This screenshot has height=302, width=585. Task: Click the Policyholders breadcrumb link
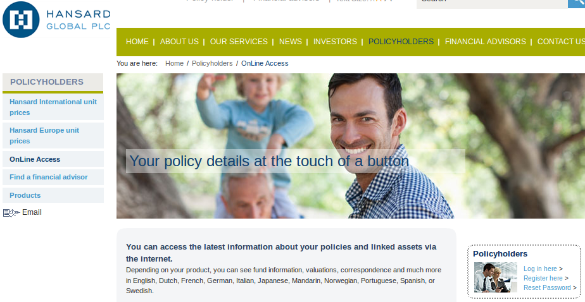click(x=212, y=63)
